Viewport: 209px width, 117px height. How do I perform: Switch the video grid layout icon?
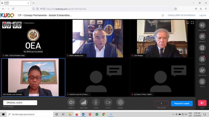click(x=188, y=22)
